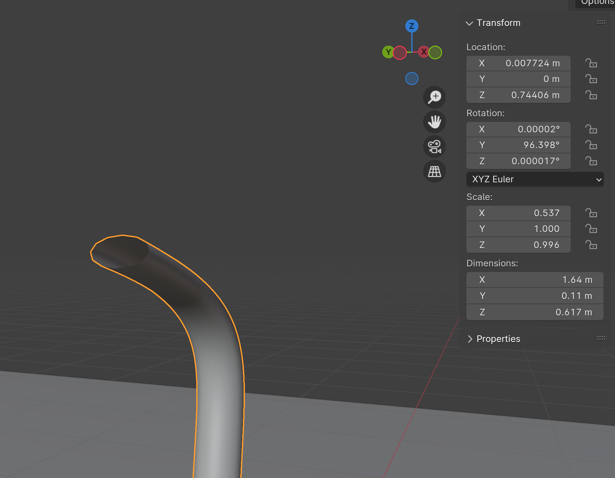Lock Rotation X with padlock icon
The width and height of the screenshot is (615, 478).
591,129
